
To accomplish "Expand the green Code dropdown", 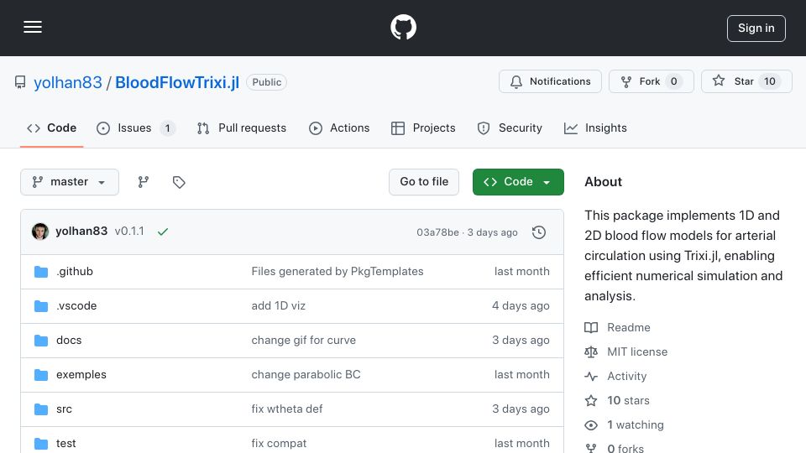I will coord(518,182).
